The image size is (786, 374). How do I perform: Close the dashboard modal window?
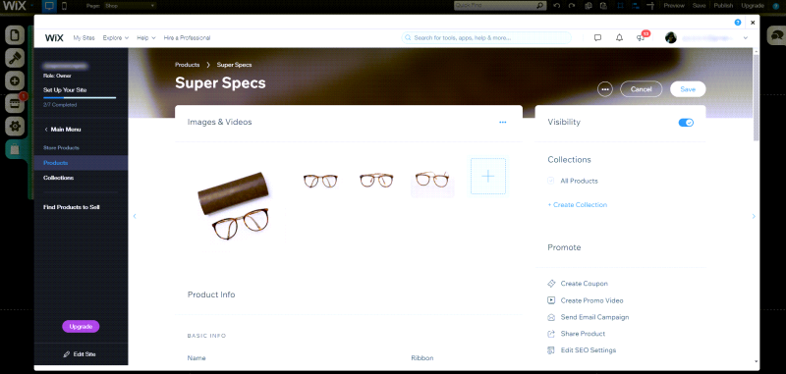[x=753, y=22]
